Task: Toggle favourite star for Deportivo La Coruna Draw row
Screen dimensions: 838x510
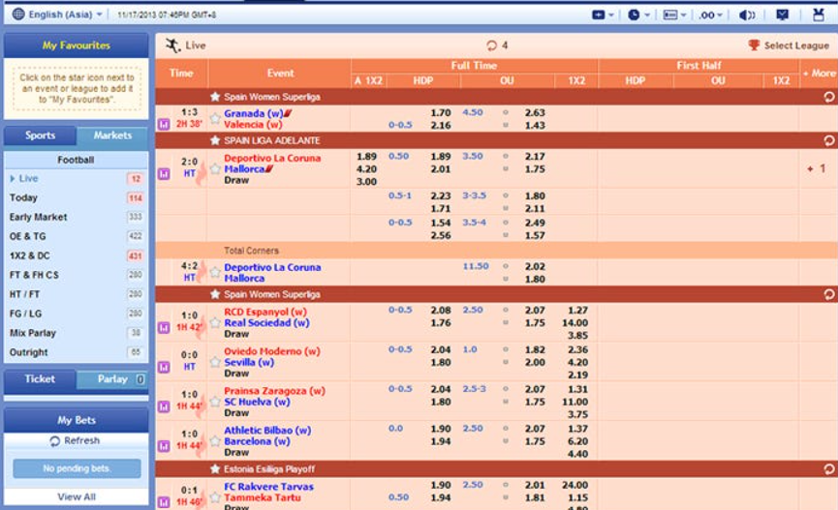Action: pos(215,169)
